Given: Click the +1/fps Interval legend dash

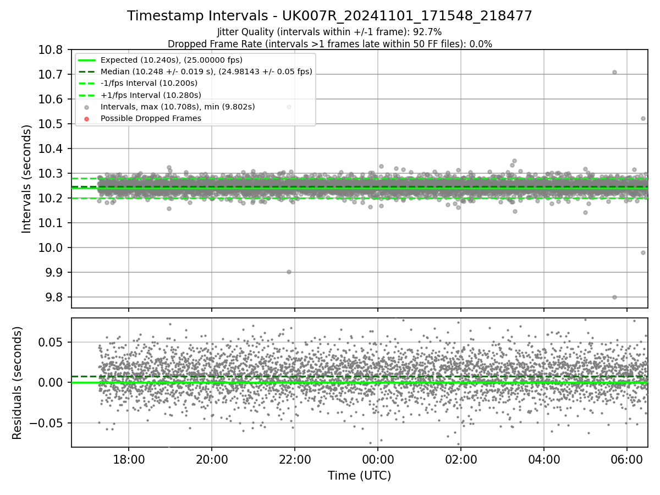Looking at the screenshot, I should pos(87,95).
